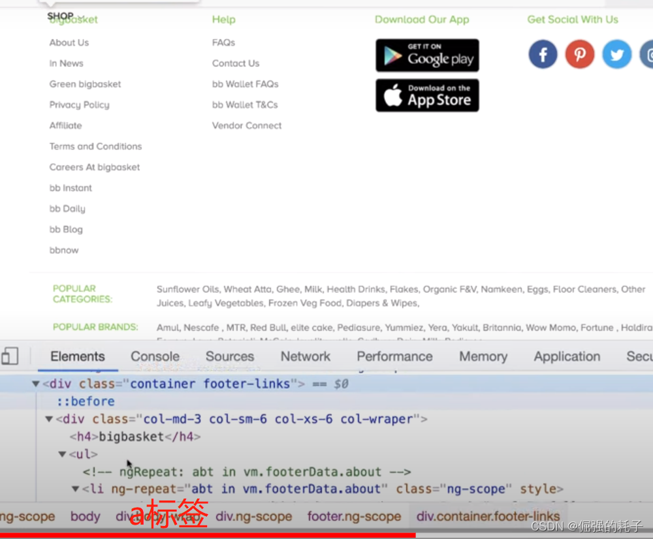Open the Privacy Policy link
Viewport: 653px width, 539px height.
(x=79, y=105)
